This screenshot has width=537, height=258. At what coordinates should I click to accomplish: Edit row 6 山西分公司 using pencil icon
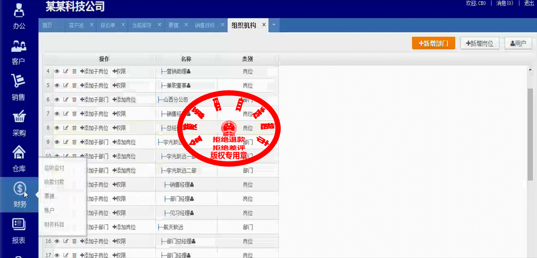(x=66, y=100)
